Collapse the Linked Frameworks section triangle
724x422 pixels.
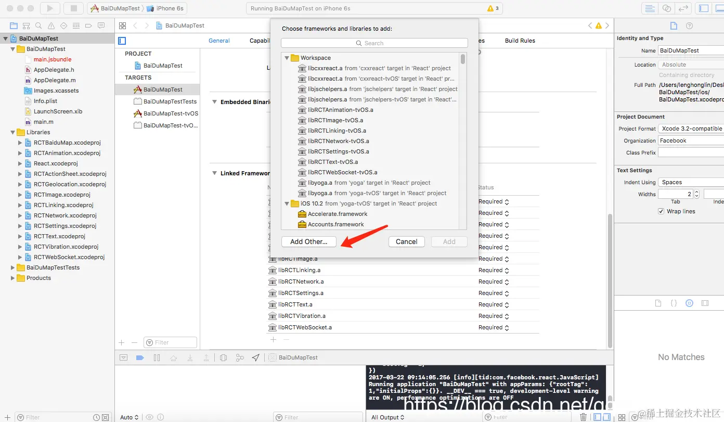(x=214, y=173)
